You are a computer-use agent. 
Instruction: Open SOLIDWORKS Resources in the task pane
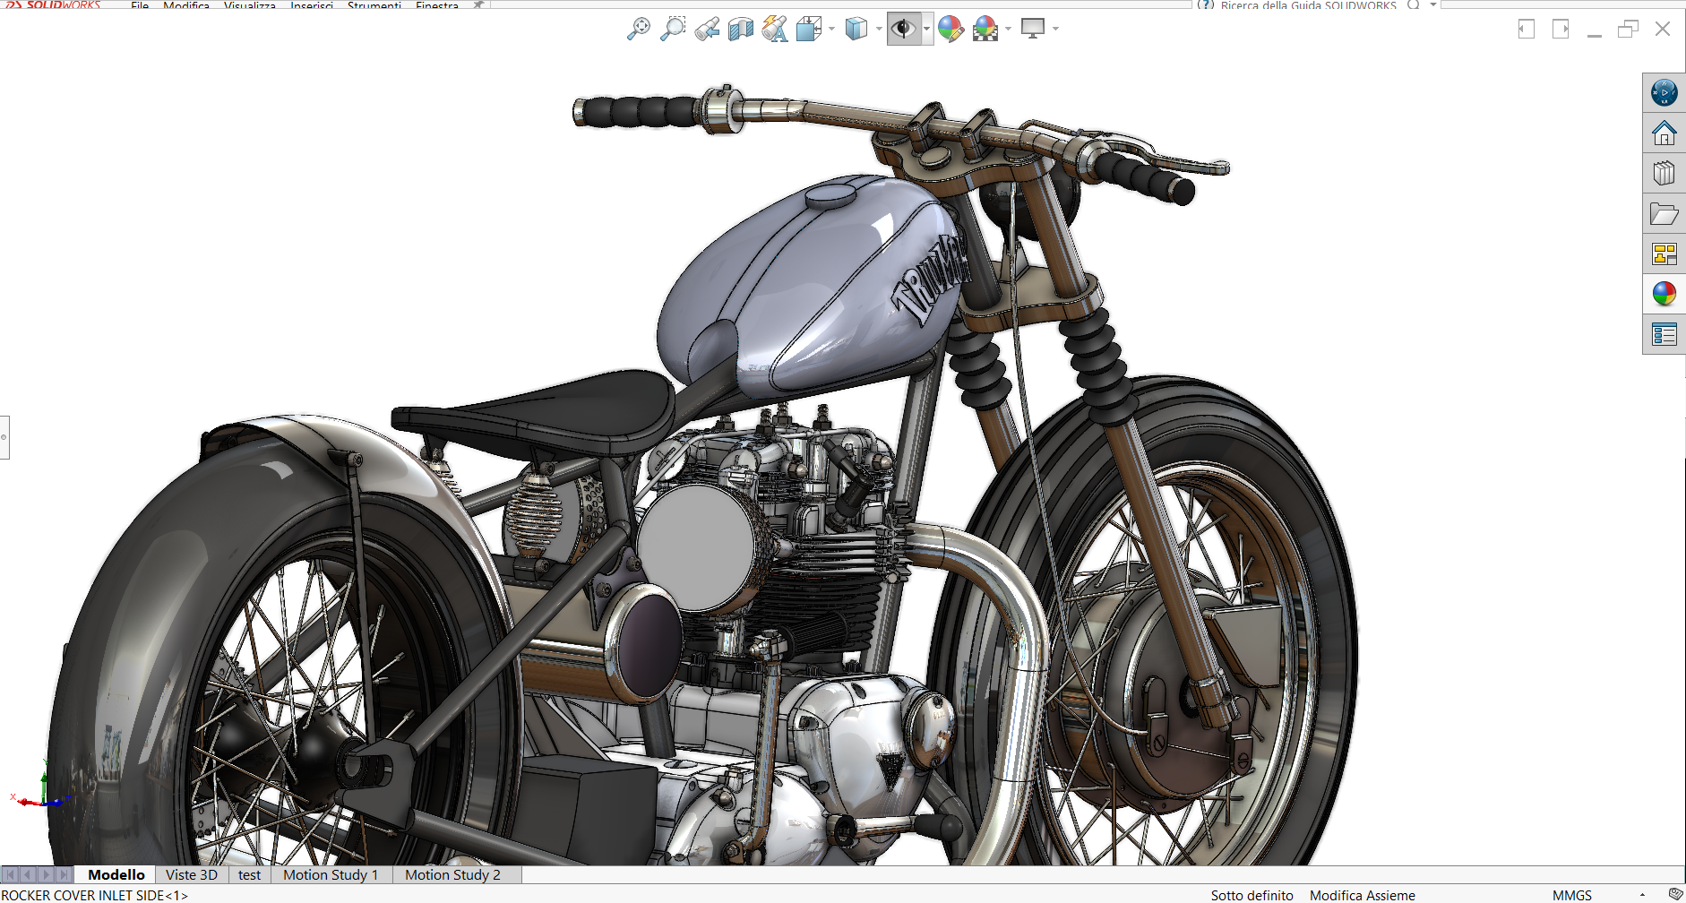coord(1664,92)
